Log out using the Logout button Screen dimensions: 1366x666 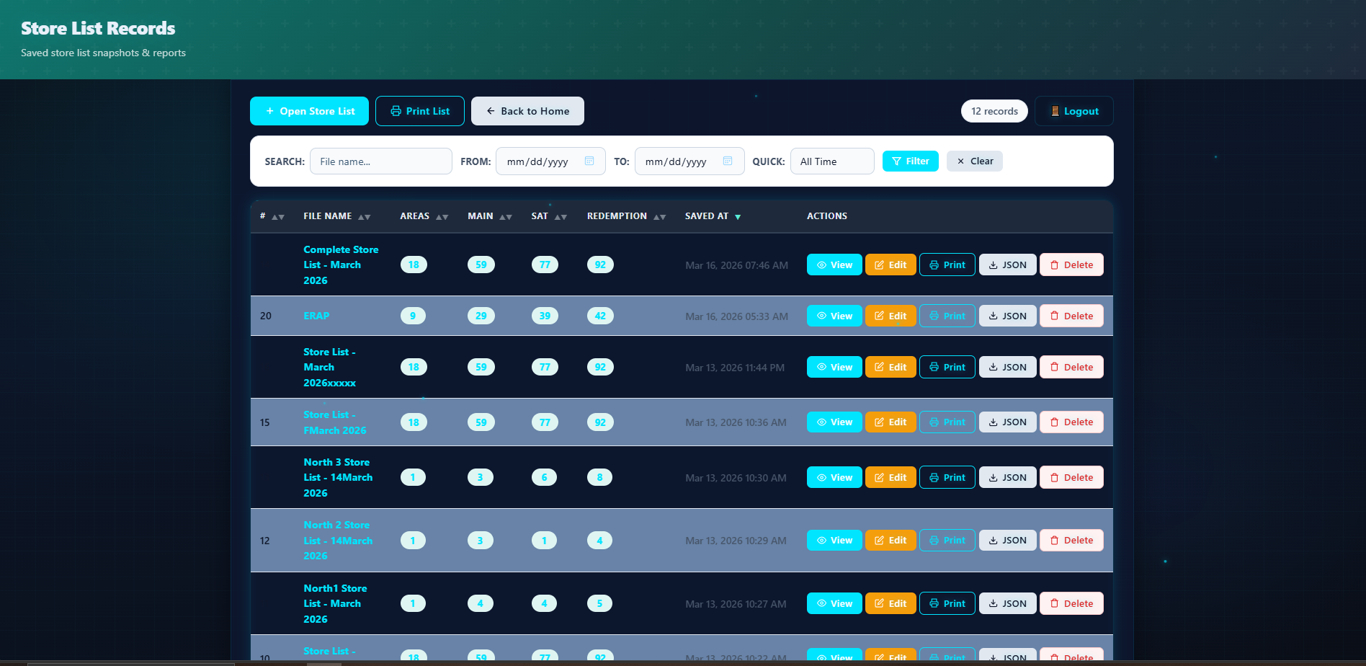pos(1073,111)
